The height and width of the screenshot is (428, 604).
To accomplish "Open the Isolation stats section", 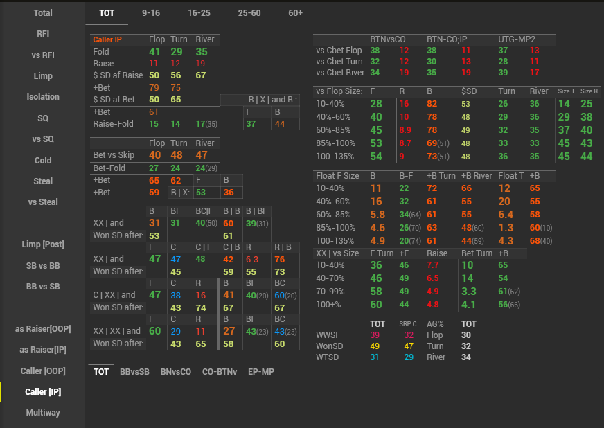I will [42, 97].
